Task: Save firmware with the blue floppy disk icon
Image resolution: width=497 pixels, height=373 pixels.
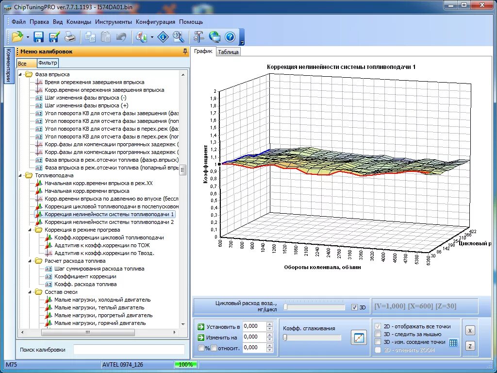Action: [x=39, y=37]
